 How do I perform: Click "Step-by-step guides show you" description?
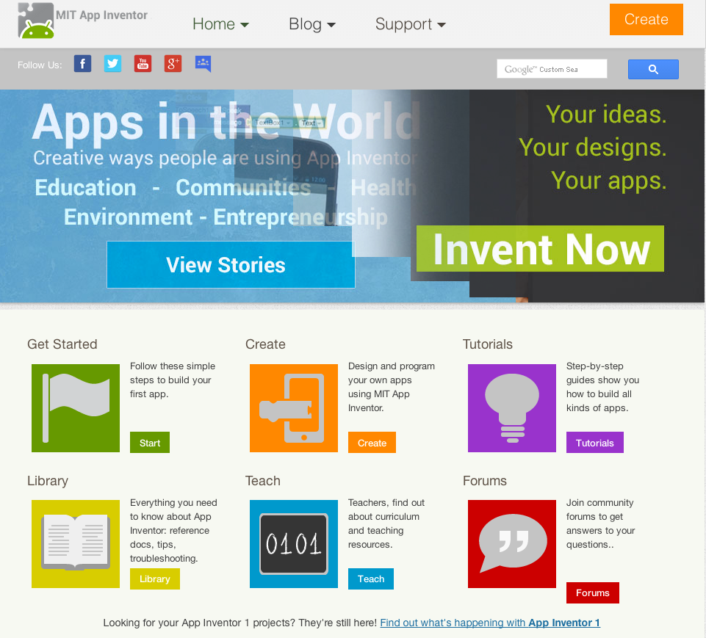pos(603,387)
